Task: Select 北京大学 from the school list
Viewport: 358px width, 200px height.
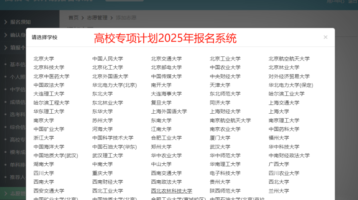Action: (44, 59)
